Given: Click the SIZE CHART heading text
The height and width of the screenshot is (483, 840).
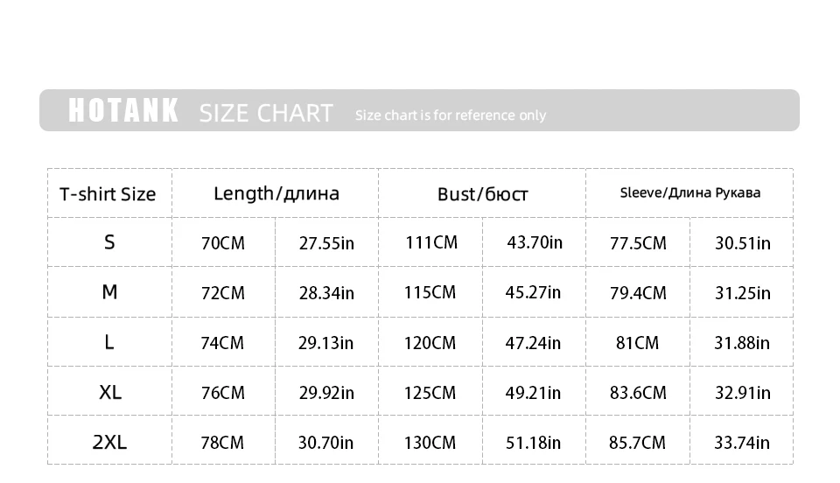Looking at the screenshot, I should (266, 114).
